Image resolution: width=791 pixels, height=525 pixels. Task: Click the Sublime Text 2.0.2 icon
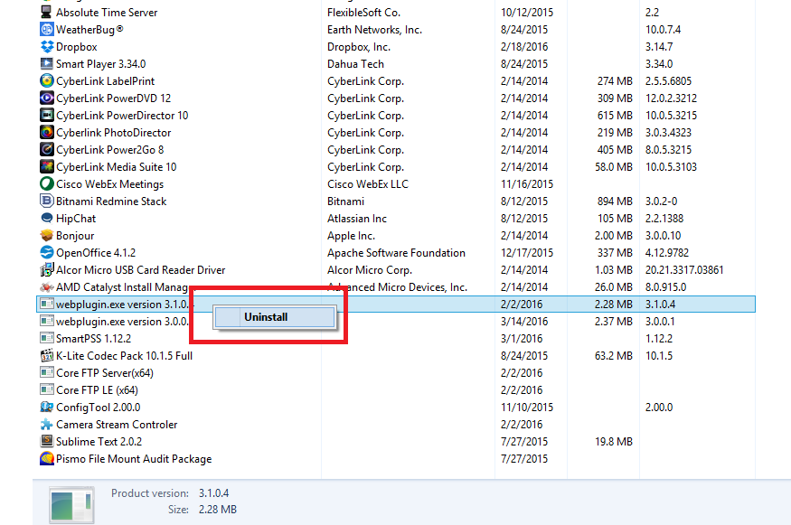(x=46, y=441)
